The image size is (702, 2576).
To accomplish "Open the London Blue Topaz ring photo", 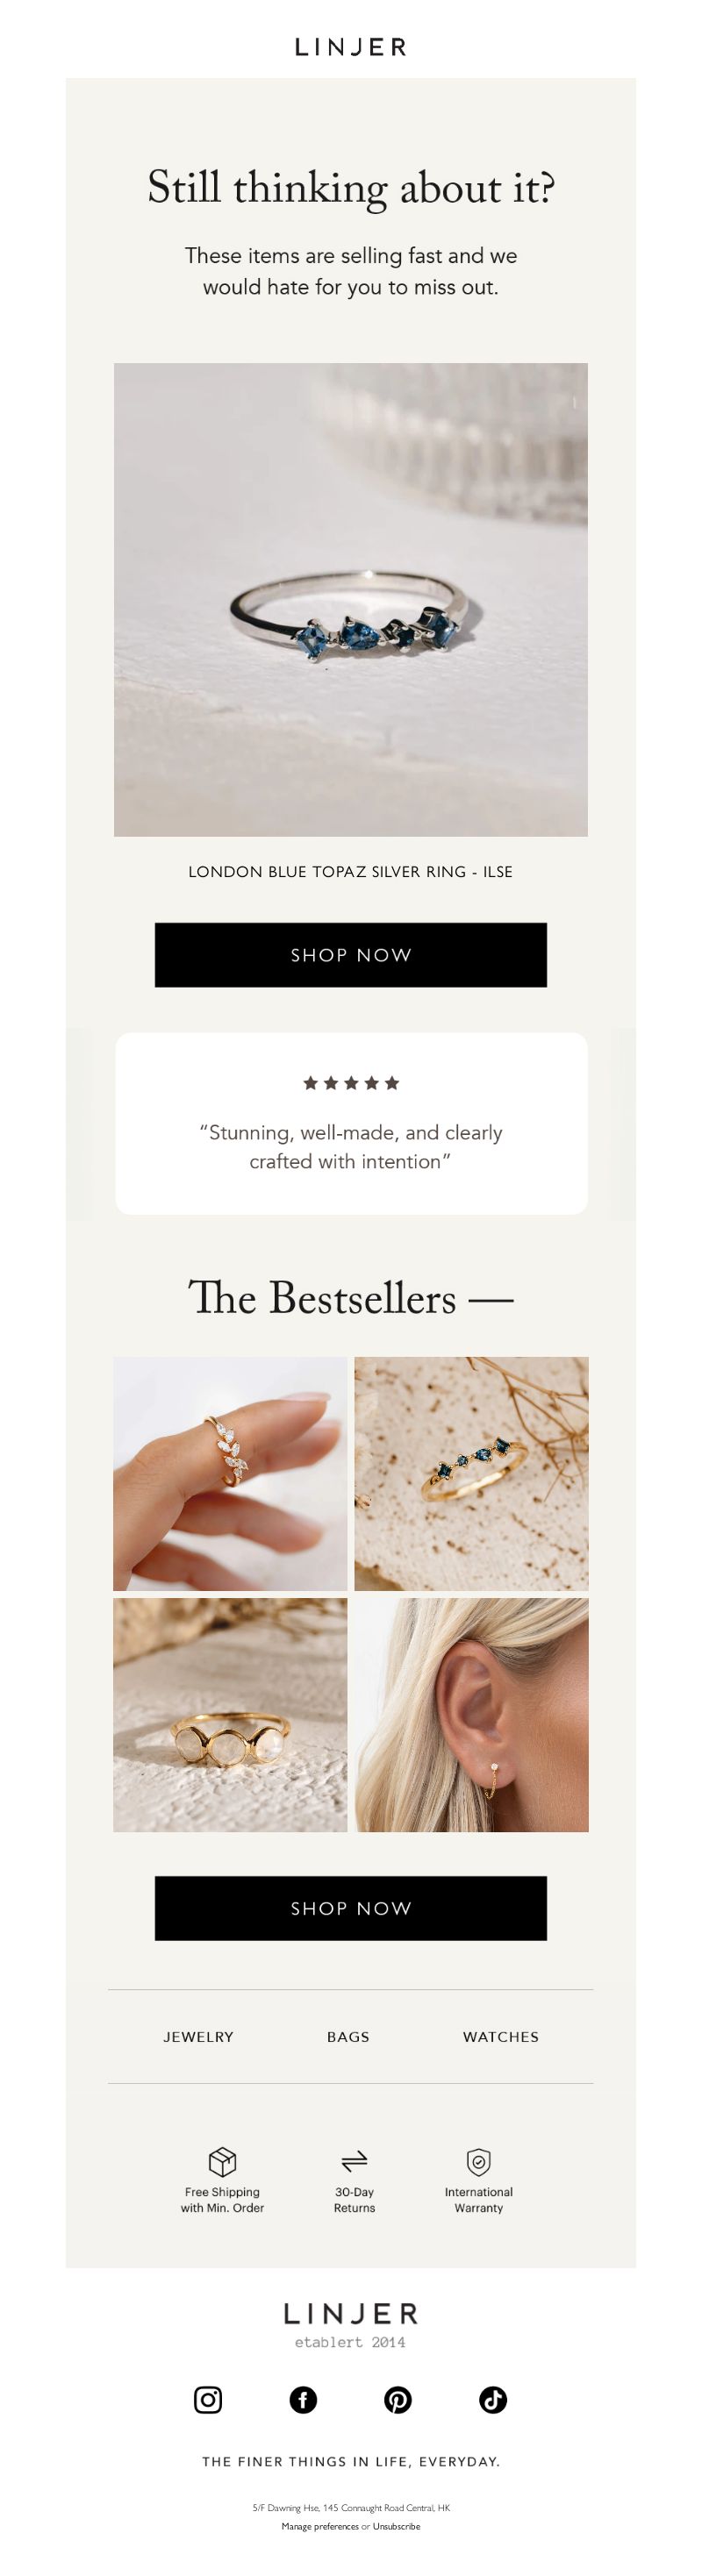I will [351, 599].
